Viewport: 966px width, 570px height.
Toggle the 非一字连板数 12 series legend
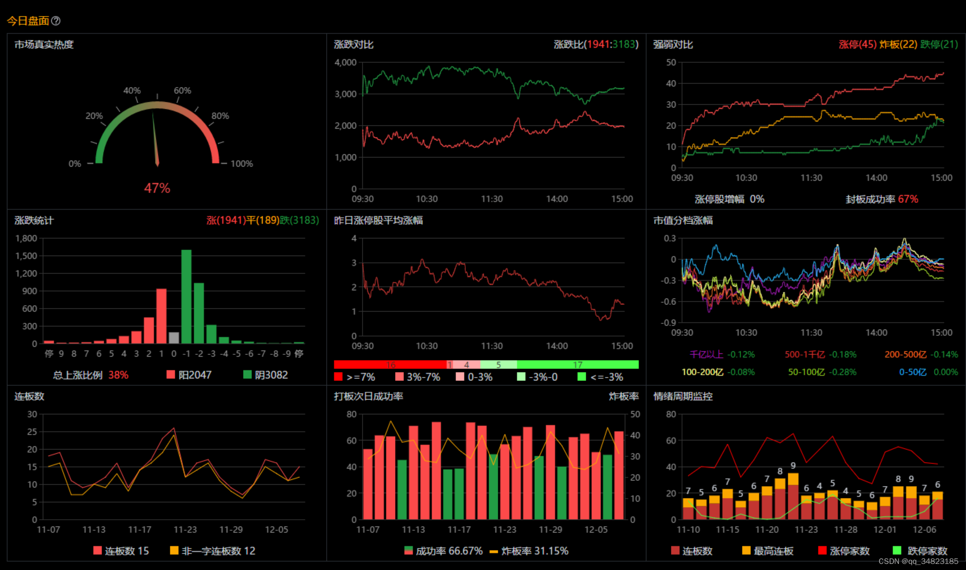[174, 550]
